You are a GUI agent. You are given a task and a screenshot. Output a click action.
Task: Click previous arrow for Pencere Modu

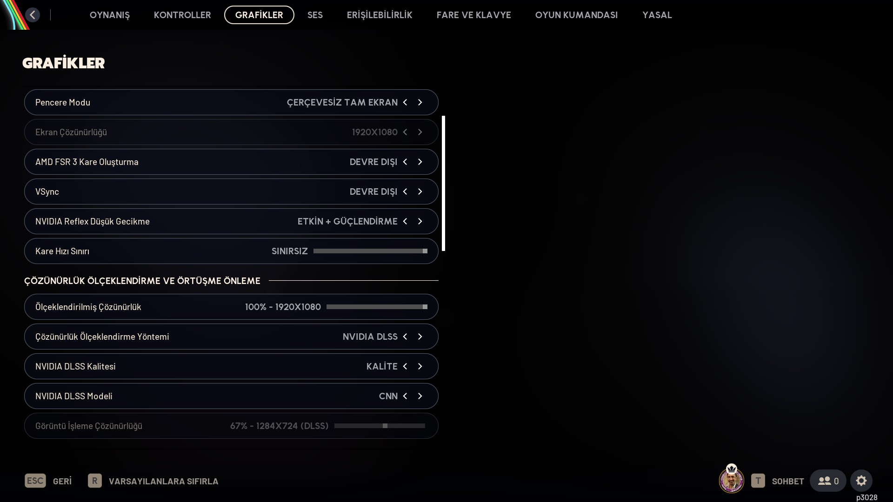point(405,102)
